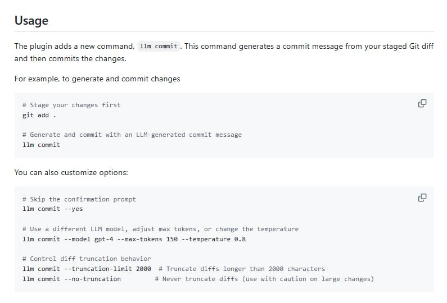Image resolution: width=447 pixels, height=303 pixels.
Task: Click "You can also customize options:" text
Action: [71, 172]
